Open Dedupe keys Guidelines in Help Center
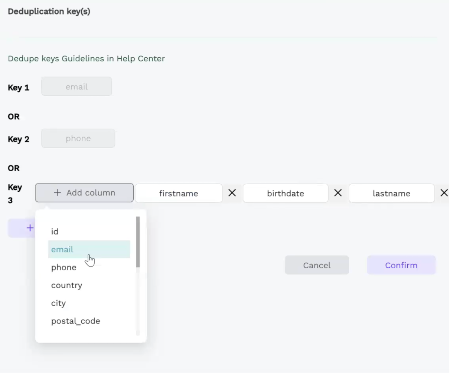 [86, 59]
